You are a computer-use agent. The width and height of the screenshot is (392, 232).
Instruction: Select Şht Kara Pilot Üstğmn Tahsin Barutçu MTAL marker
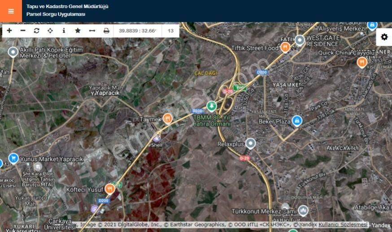[x=38, y=166]
